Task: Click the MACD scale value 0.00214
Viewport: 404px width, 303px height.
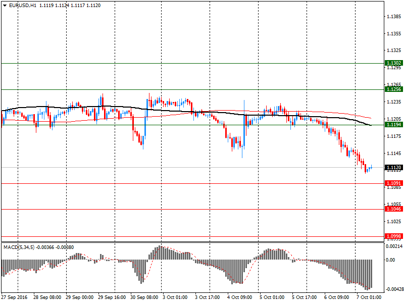Action: (394, 246)
